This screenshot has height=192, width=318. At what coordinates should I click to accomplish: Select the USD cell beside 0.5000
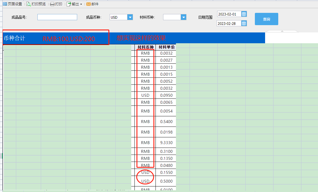(145, 181)
